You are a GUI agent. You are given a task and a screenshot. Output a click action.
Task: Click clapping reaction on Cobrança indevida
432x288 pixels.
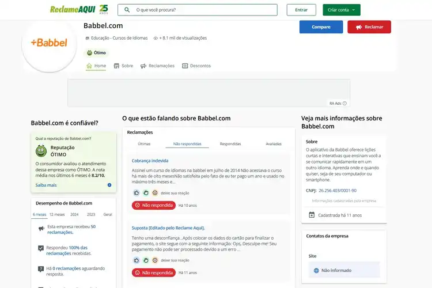click(x=146, y=193)
